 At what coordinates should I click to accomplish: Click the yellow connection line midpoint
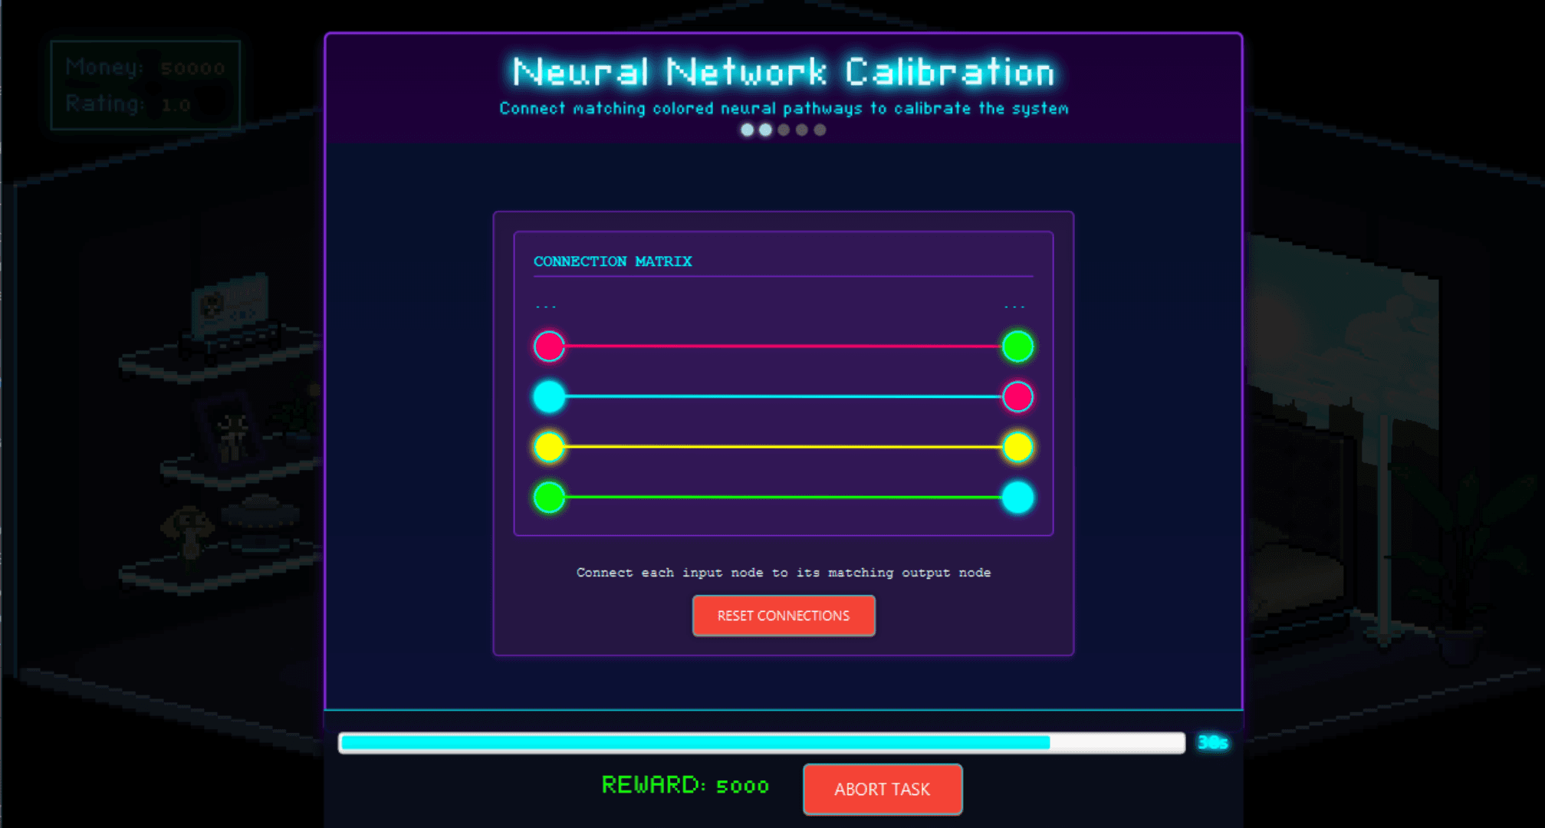tap(784, 447)
